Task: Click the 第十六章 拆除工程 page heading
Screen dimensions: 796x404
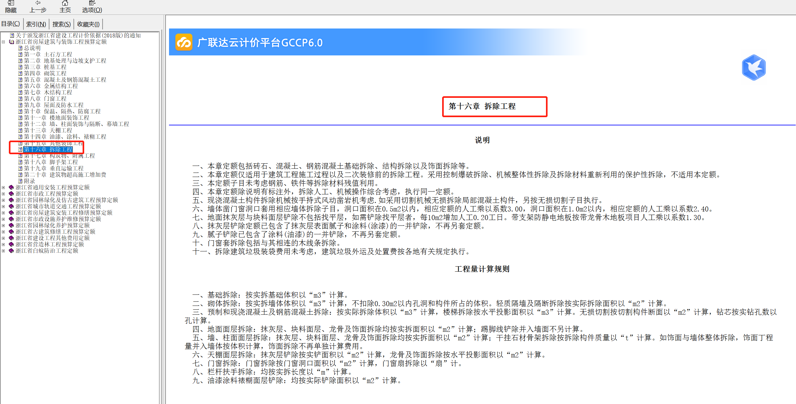Action: click(x=482, y=106)
